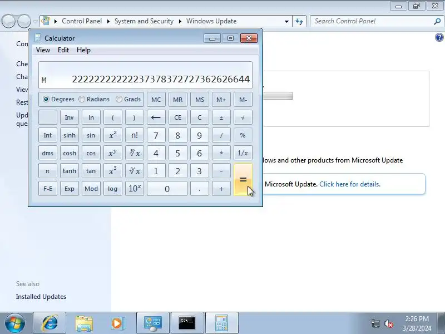
Task: Click the MS memory store button
Action: (200, 100)
